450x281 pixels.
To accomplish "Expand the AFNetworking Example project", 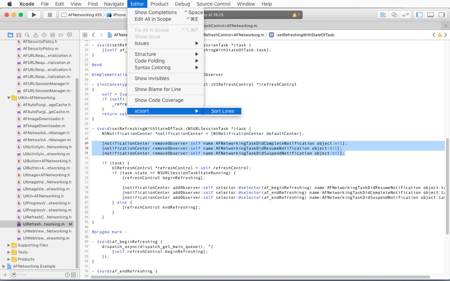I will [x=4, y=266].
